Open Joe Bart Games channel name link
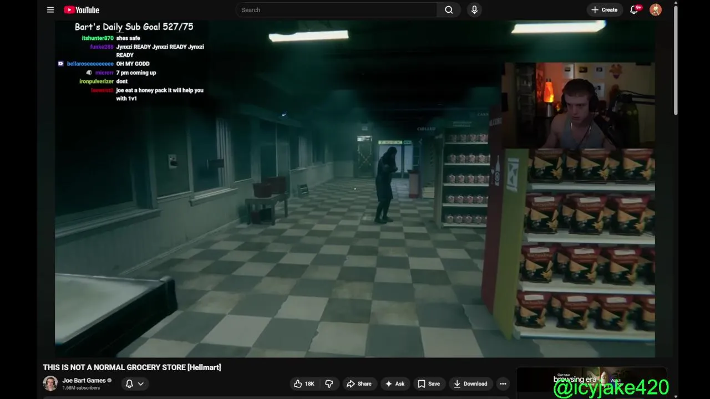The height and width of the screenshot is (399, 710). 84,381
